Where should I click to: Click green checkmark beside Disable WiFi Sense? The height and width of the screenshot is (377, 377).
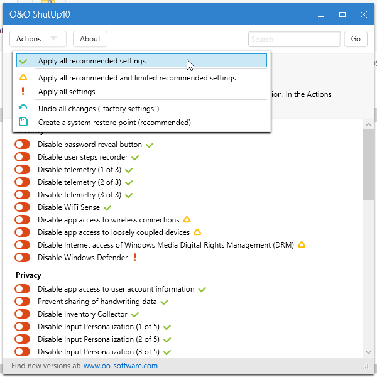point(107,208)
